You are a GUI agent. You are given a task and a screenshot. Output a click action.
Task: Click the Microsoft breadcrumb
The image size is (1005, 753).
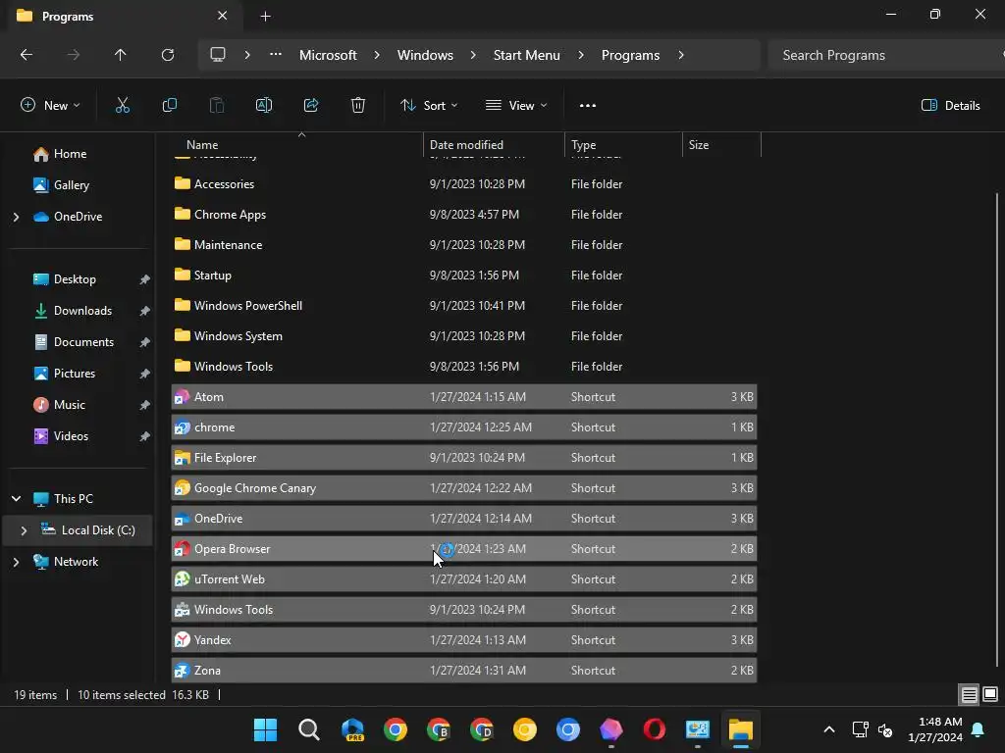pos(328,55)
